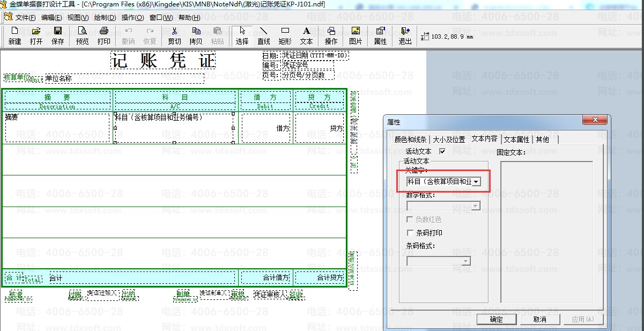Select the 直线 (Line) drawing tool

263,35
